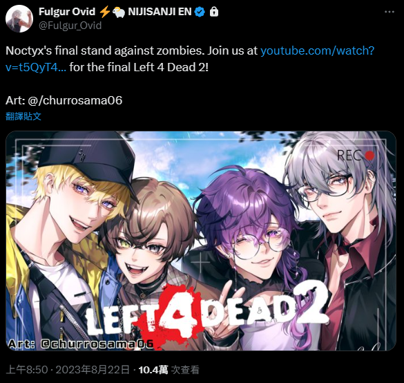
Task: Click NIJISANJI EN in the display name
Action: point(160,12)
